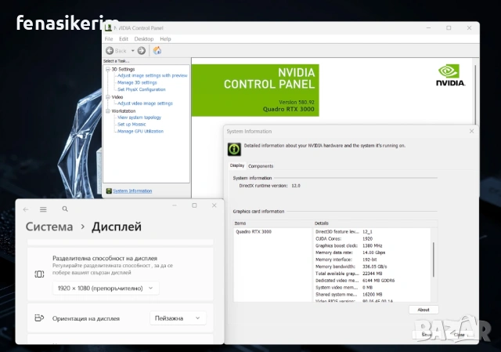Viewport: 501px width, 352px height.
Task: Click the search icon in Settings
Action: [65, 209]
